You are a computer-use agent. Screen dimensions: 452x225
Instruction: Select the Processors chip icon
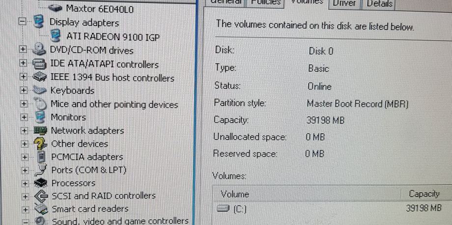(41, 183)
